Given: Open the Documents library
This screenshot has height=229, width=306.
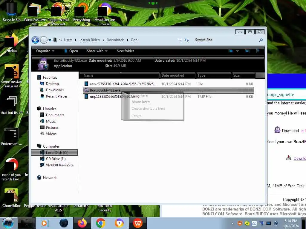Looking at the screenshot, I should 55,115.
